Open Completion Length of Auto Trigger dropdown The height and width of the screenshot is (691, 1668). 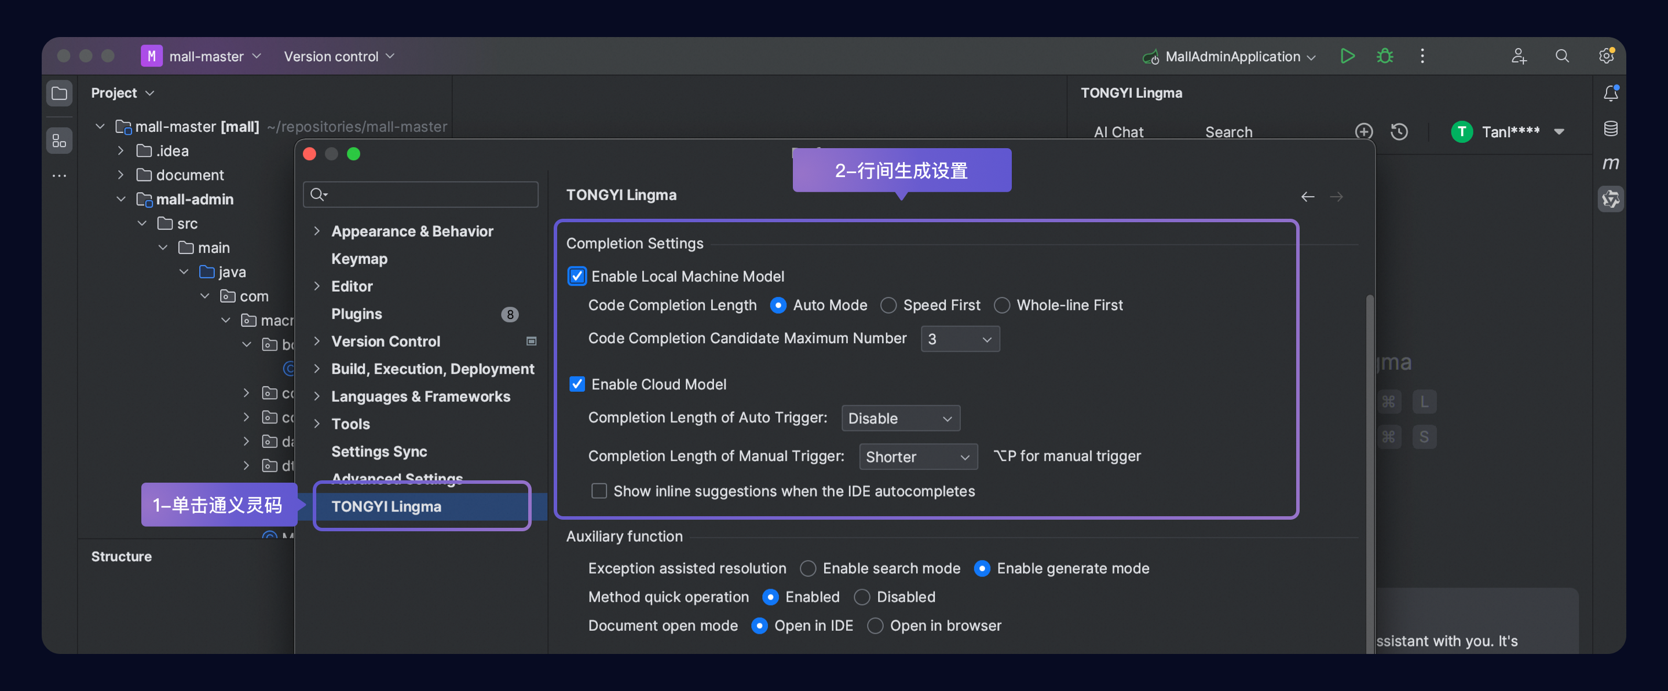tap(900, 418)
